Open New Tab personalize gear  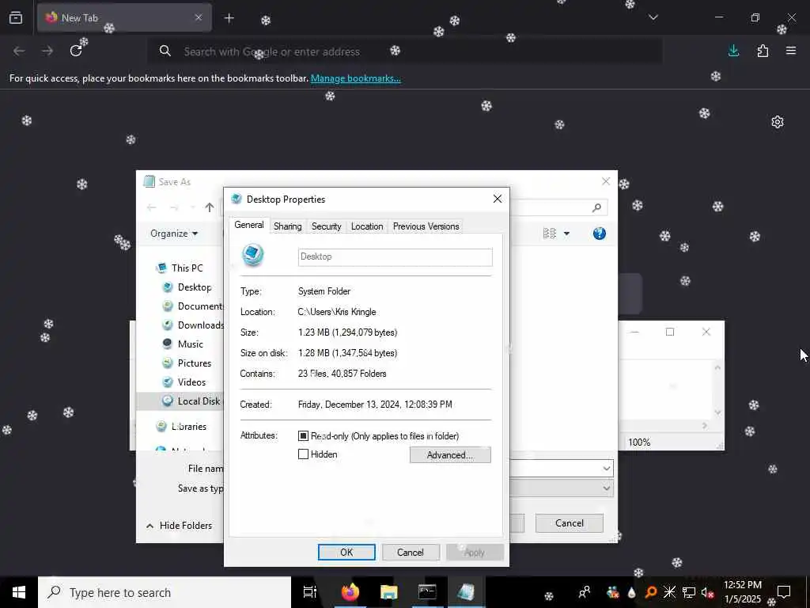(778, 122)
